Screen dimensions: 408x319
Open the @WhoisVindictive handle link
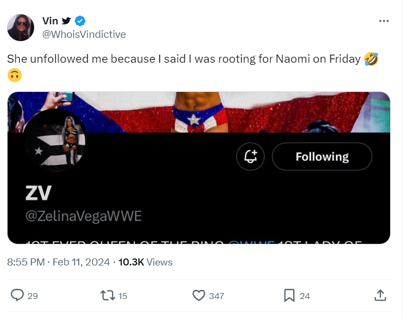click(84, 34)
